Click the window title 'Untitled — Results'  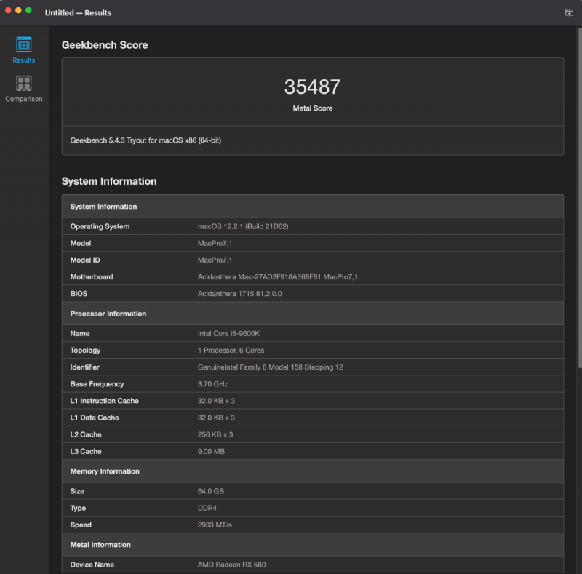tap(78, 13)
